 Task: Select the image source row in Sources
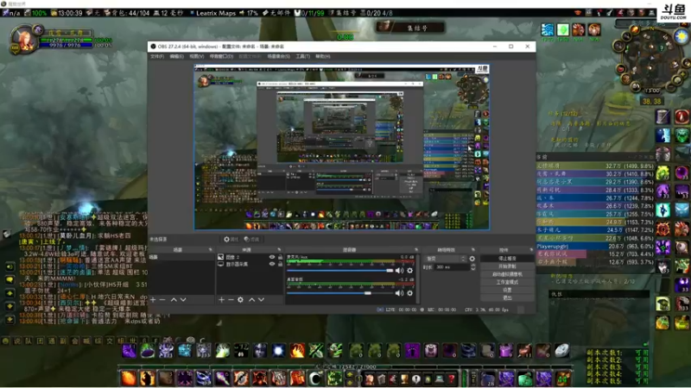[250, 257]
